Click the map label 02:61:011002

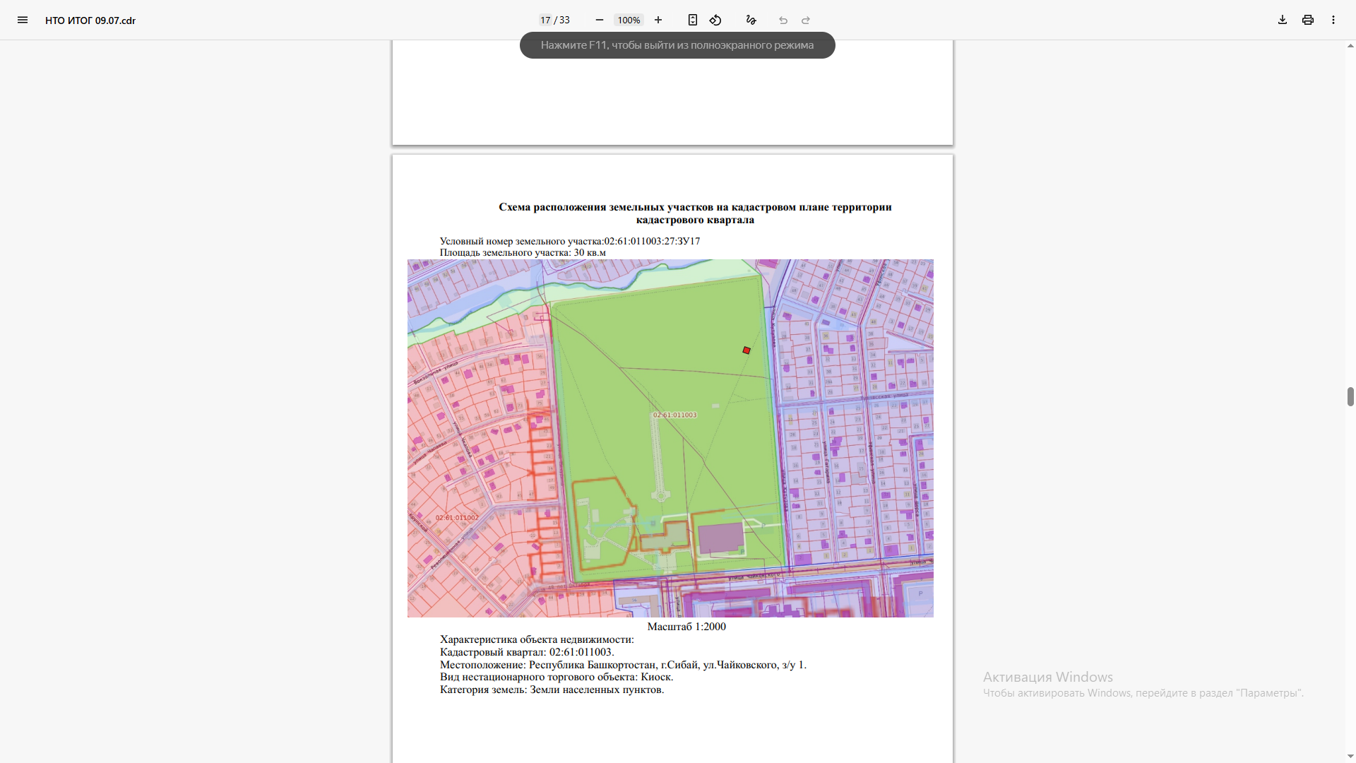(x=457, y=518)
